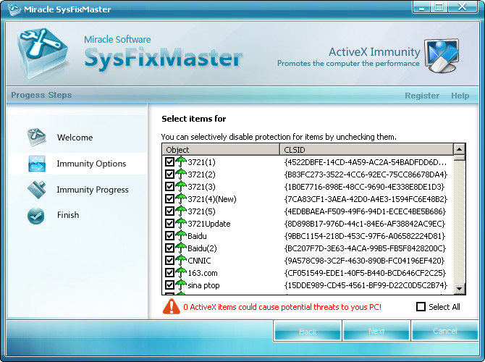
Task: Click the title bar application icon
Action: [14, 9]
